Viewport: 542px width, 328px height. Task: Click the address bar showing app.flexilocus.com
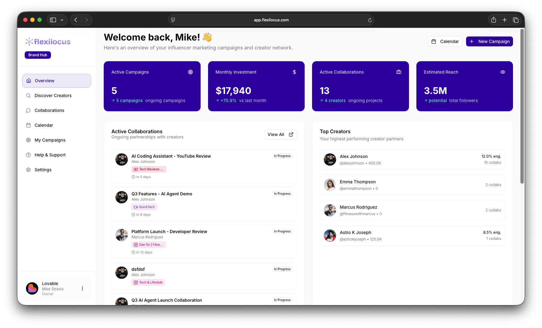coord(271,19)
